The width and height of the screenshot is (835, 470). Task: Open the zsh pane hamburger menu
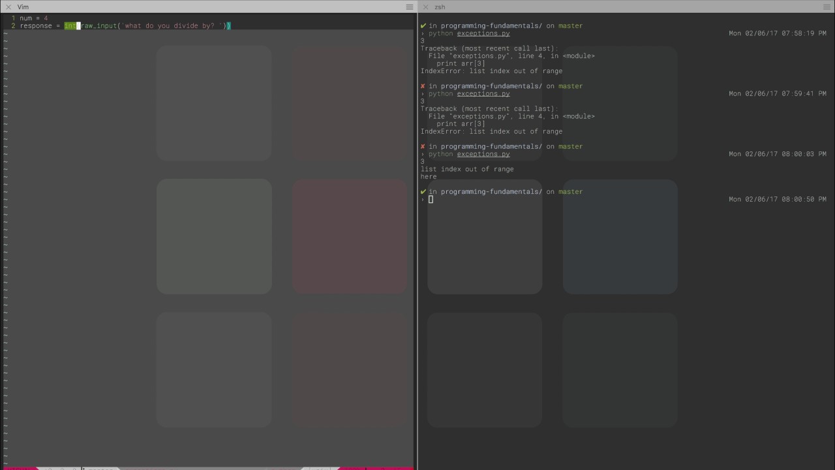pos(827,7)
